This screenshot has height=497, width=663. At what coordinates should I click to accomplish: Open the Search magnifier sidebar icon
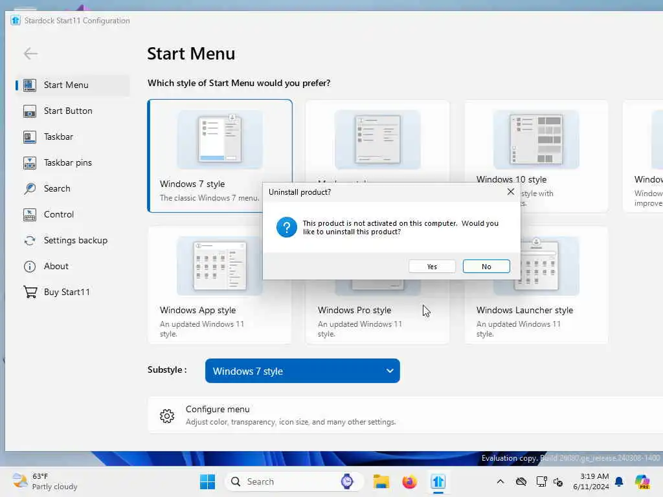pos(30,188)
